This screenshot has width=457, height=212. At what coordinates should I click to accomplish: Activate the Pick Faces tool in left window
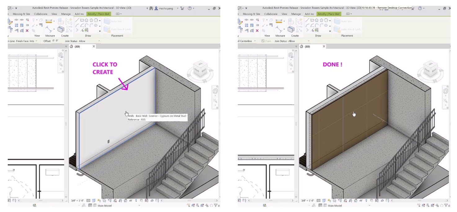[x=87, y=30]
